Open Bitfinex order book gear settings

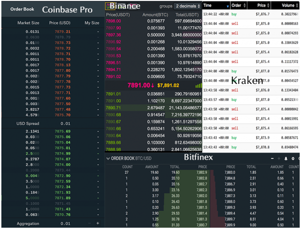293,158
